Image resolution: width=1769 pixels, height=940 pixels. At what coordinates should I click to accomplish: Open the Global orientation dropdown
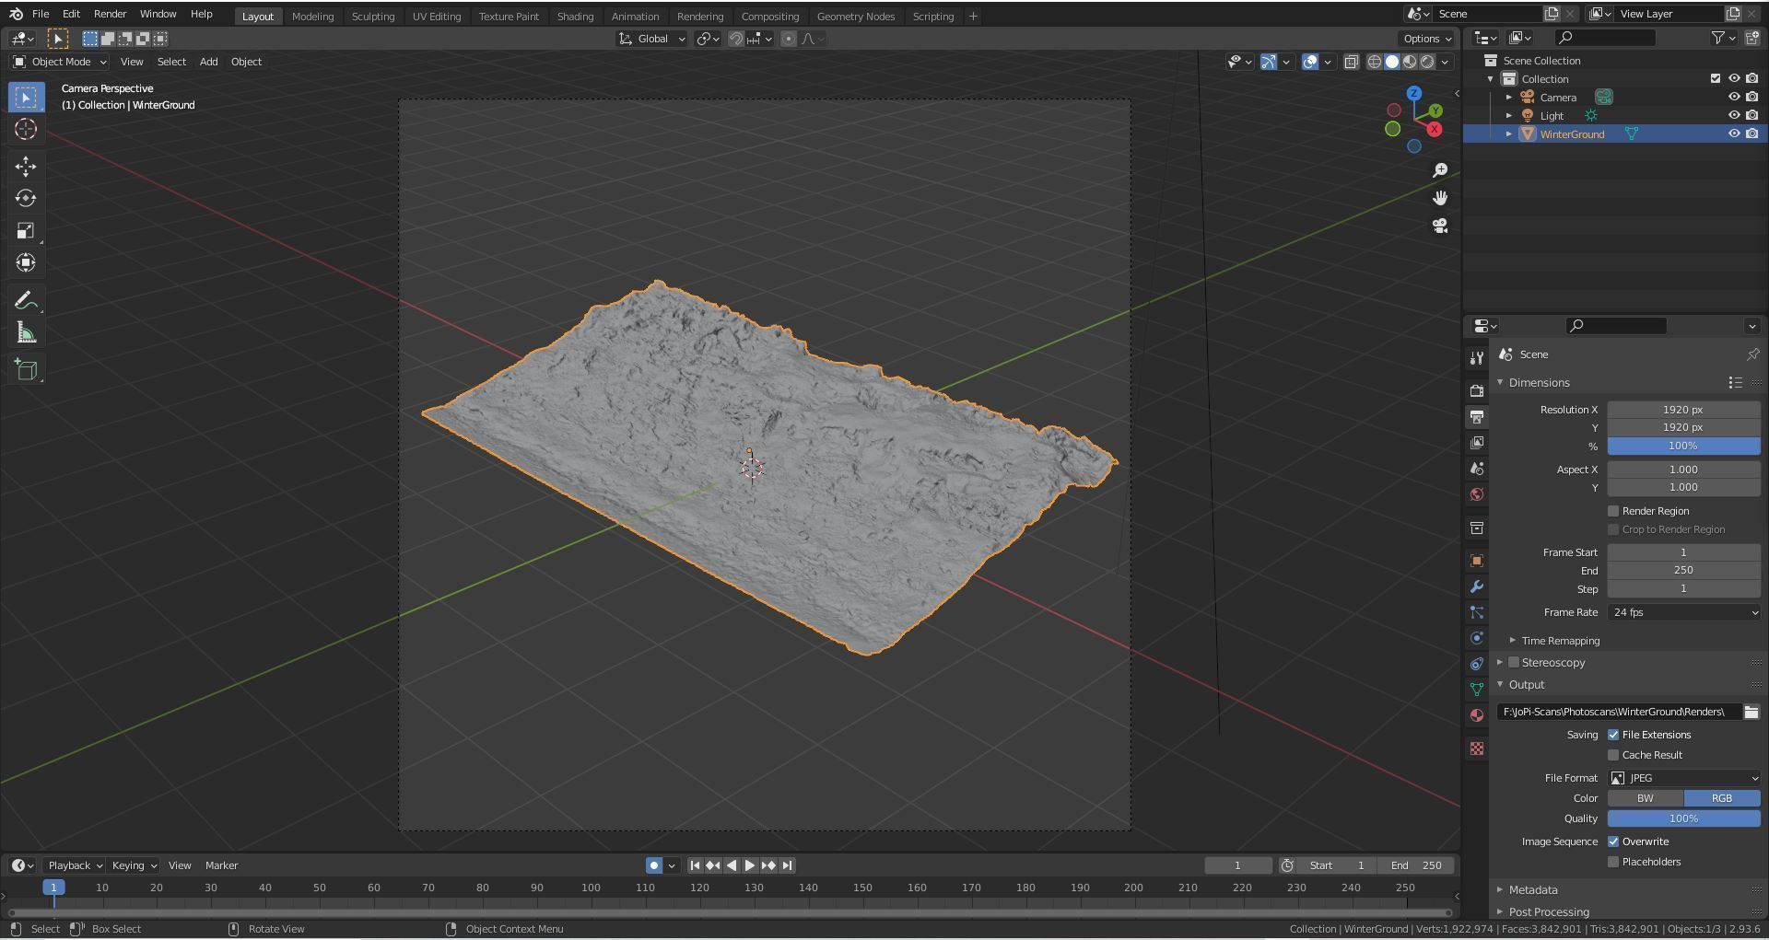(652, 39)
